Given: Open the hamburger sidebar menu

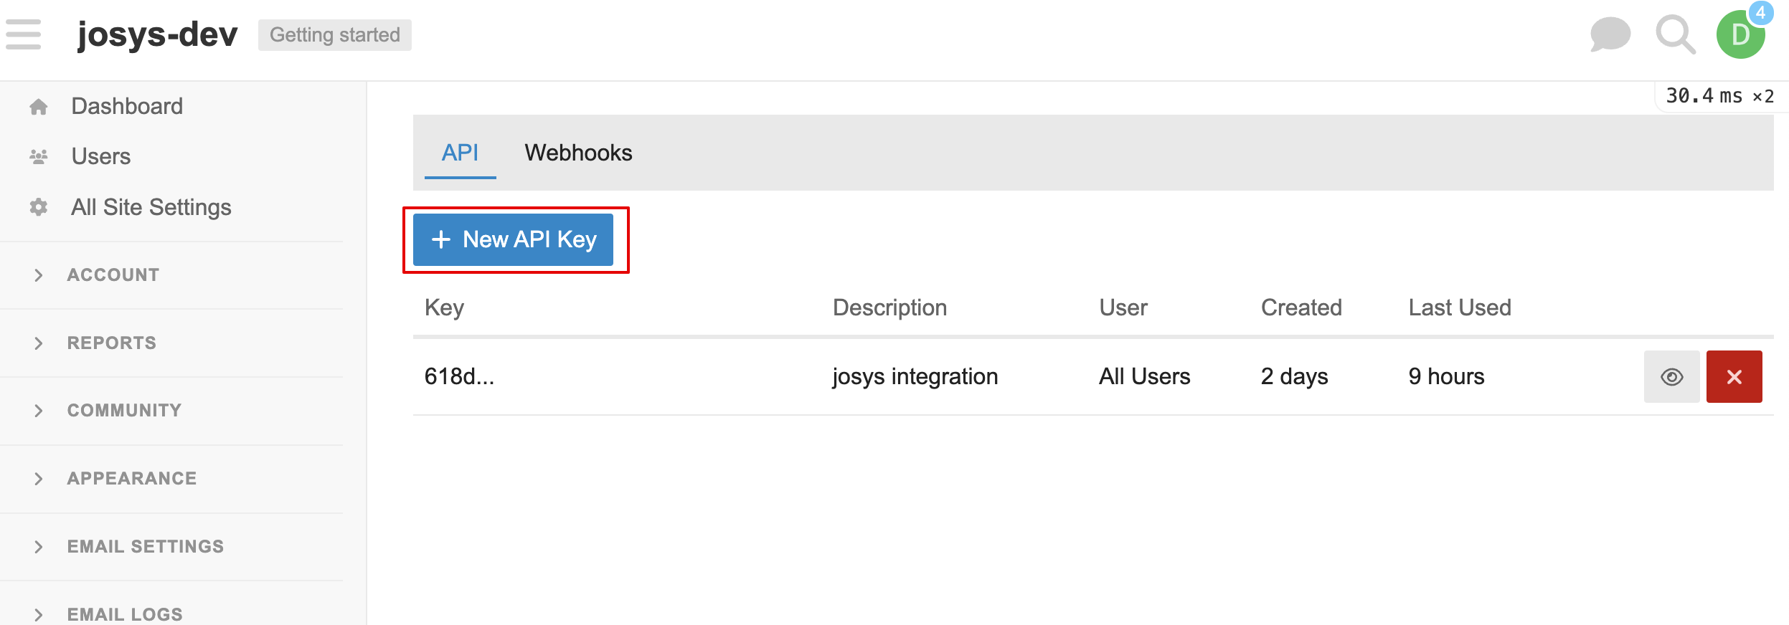Looking at the screenshot, I should (x=23, y=34).
